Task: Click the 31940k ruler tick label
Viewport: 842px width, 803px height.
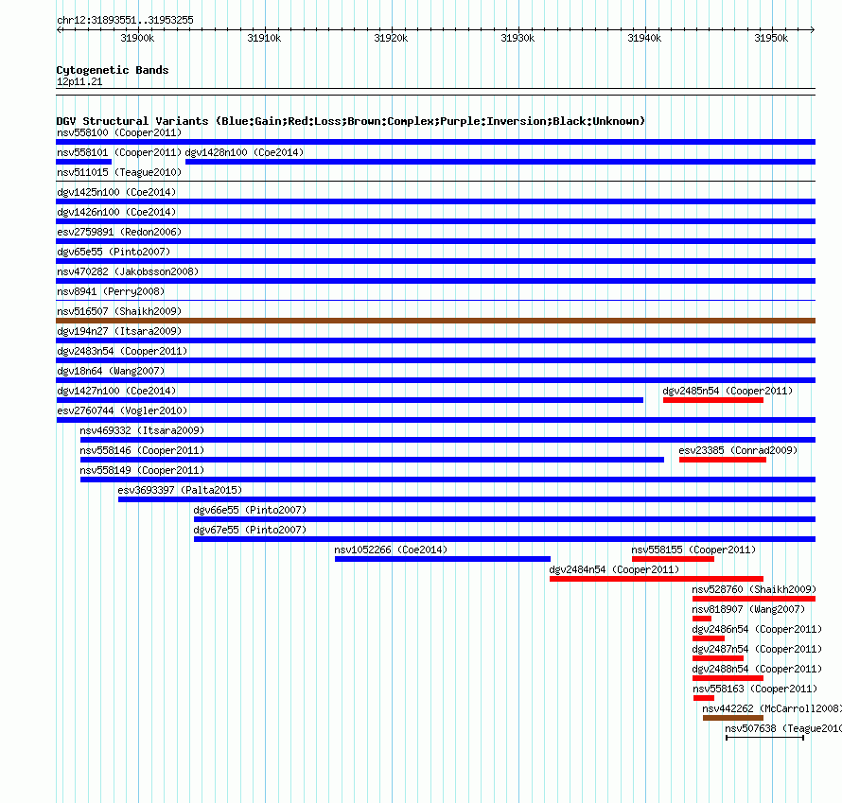Action: click(644, 38)
